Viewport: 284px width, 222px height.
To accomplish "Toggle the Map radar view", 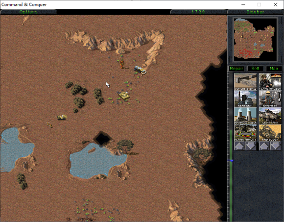I will click(x=274, y=69).
